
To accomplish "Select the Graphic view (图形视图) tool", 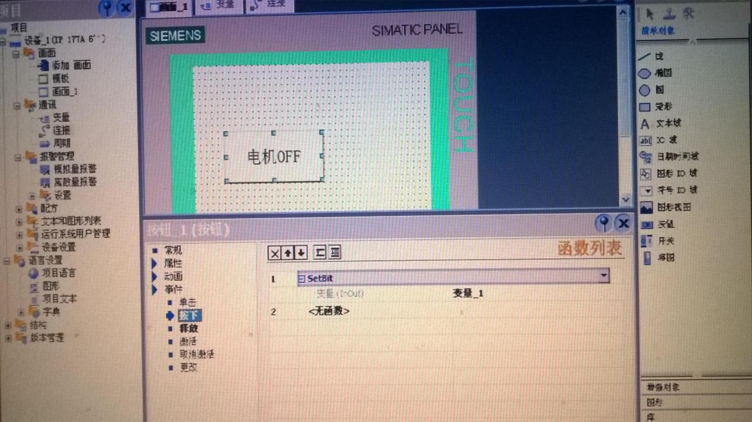I will point(665,207).
